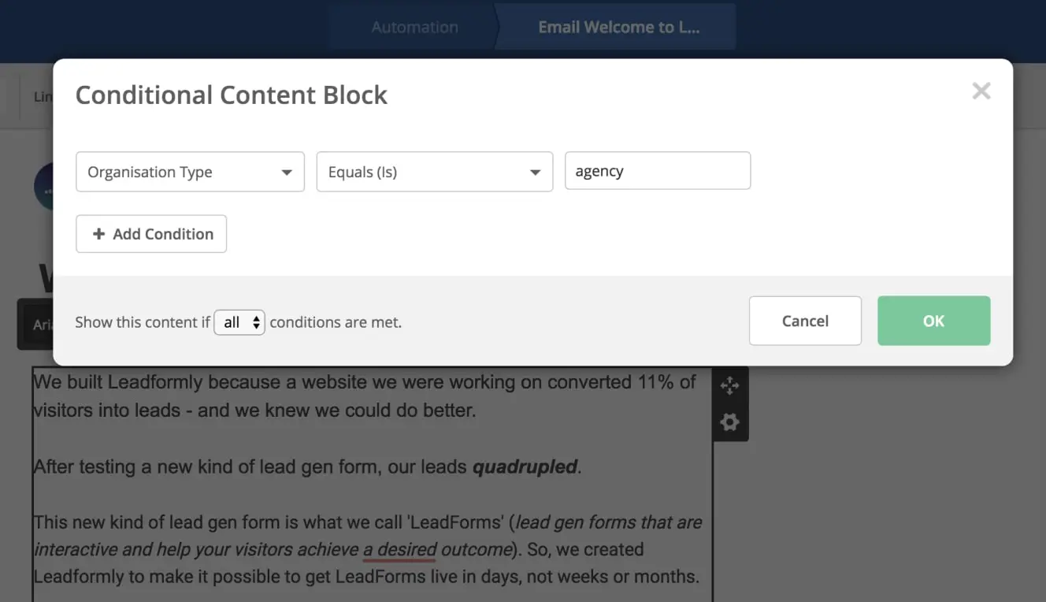
Task: Close the dialog using the X icon
Action: (x=981, y=91)
